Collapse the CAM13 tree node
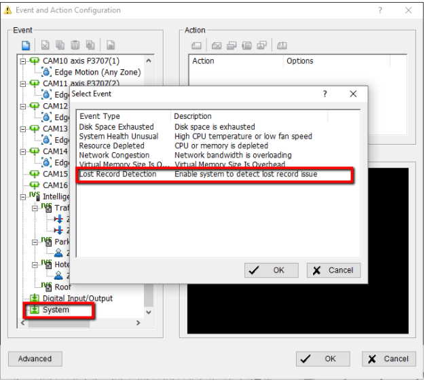This screenshot has width=425, height=381. coord(22,129)
